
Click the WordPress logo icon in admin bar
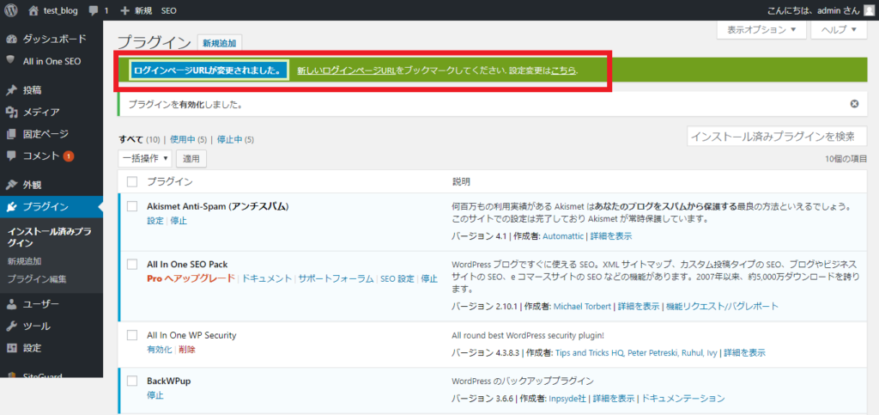[11, 10]
